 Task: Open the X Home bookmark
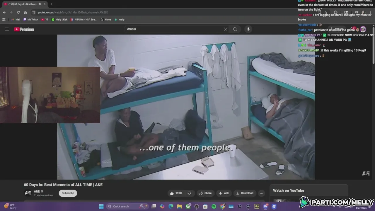pos(106,20)
